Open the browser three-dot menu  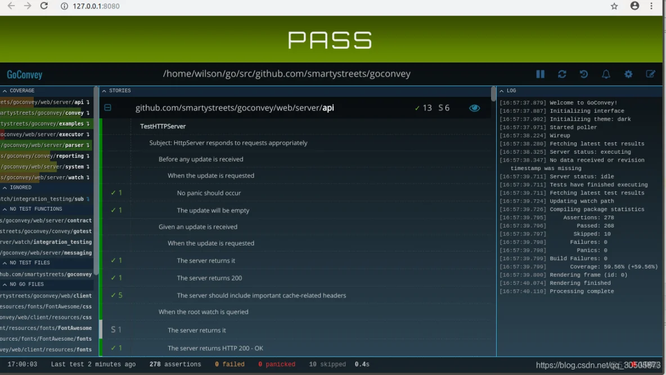tap(651, 6)
